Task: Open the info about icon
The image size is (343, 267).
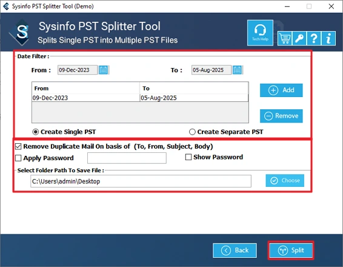Action: point(328,38)
